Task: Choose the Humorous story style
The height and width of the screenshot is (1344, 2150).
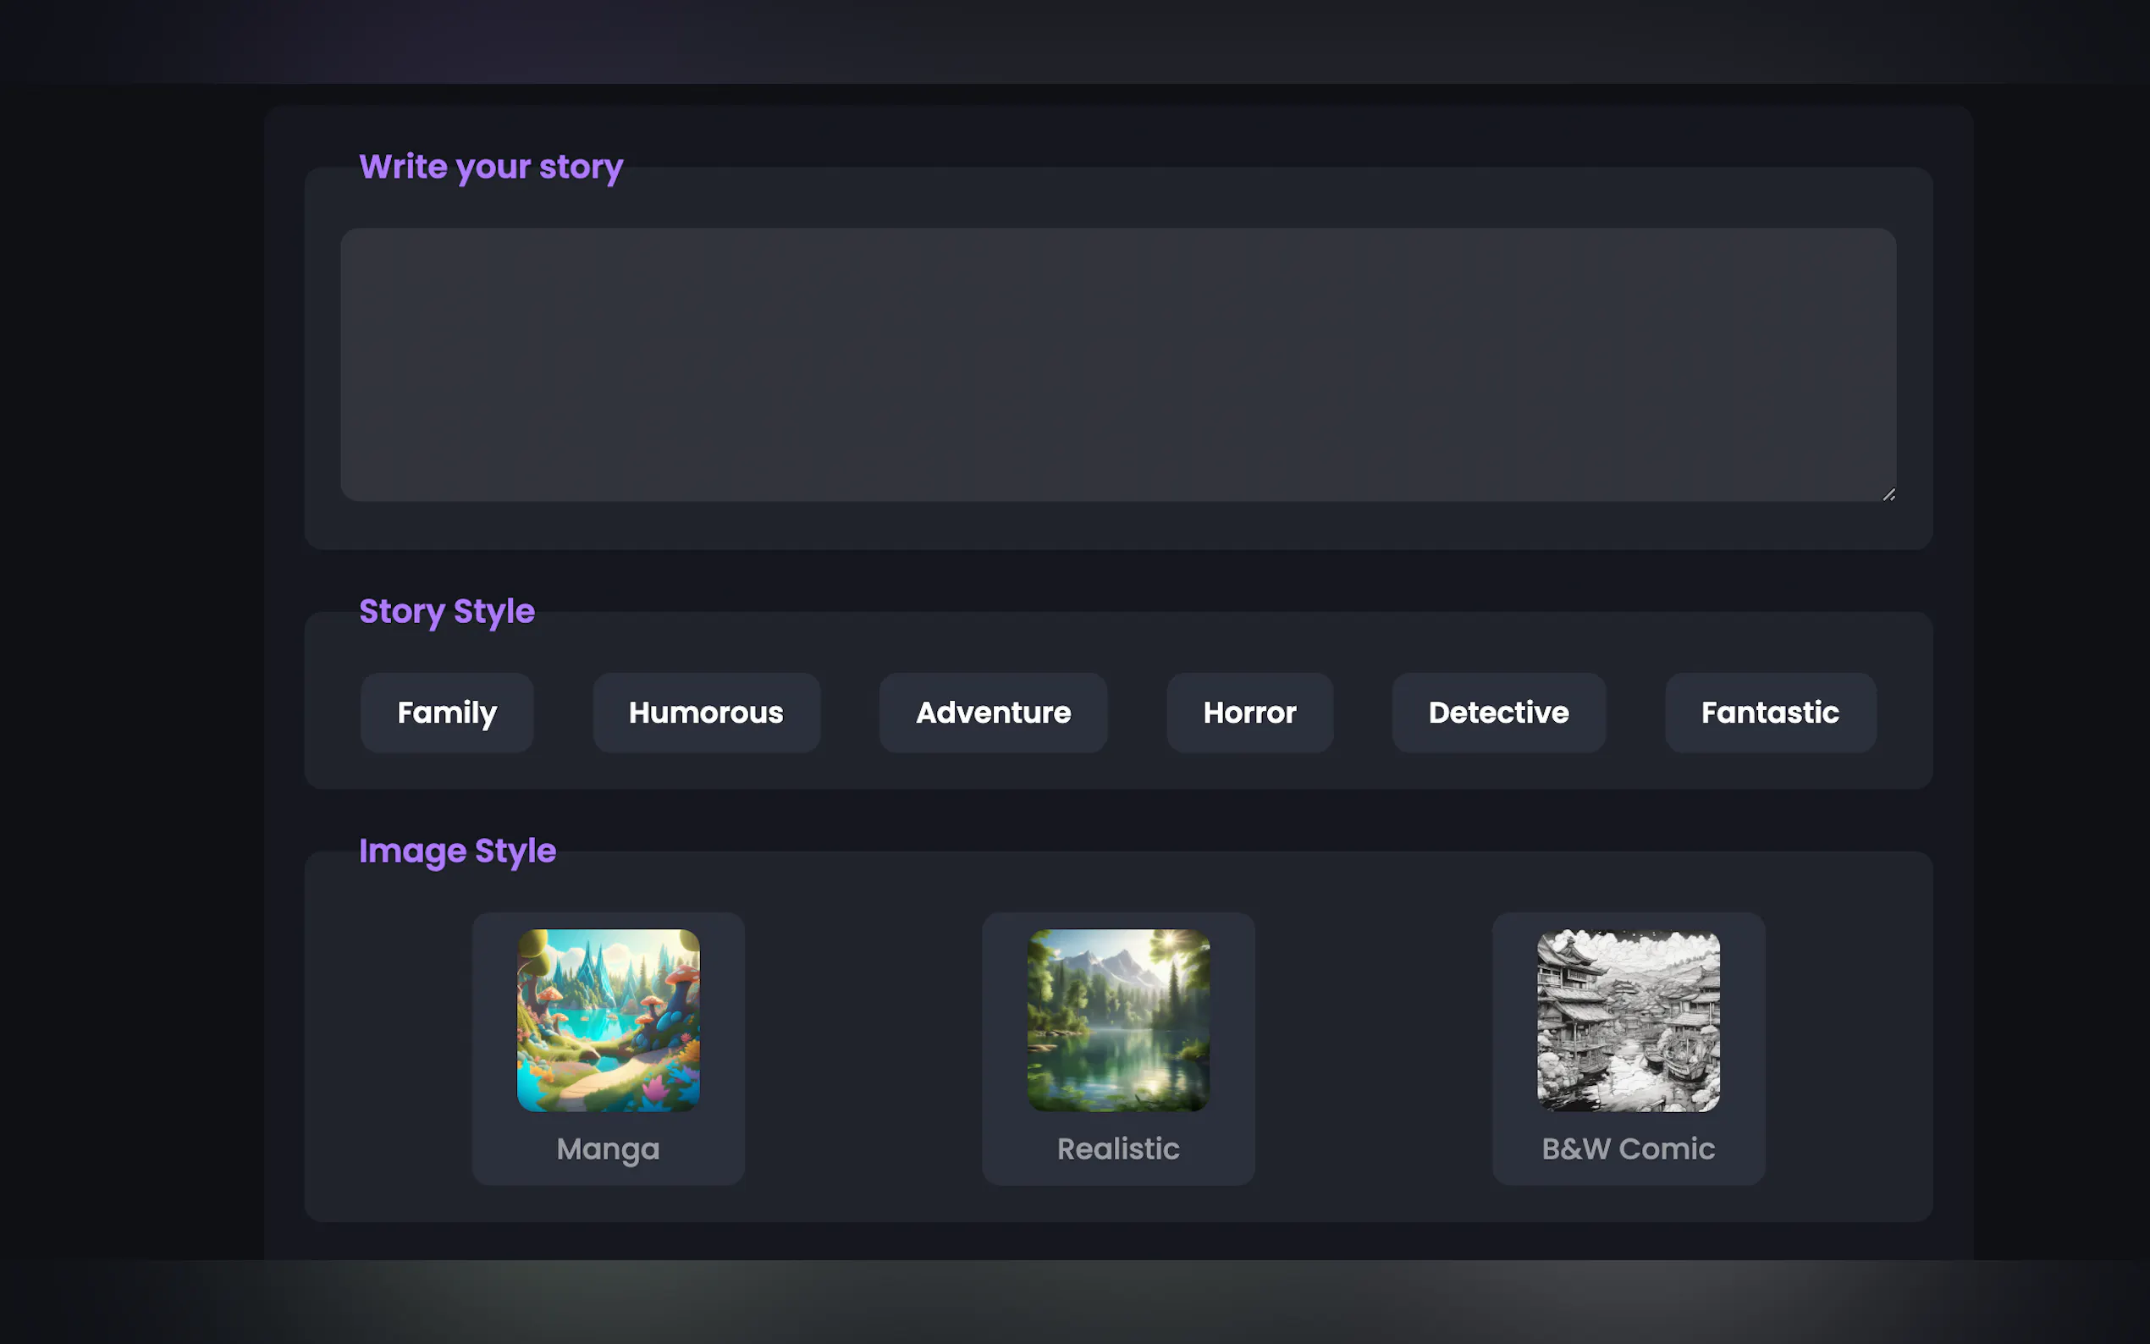Action: (706, 713)
